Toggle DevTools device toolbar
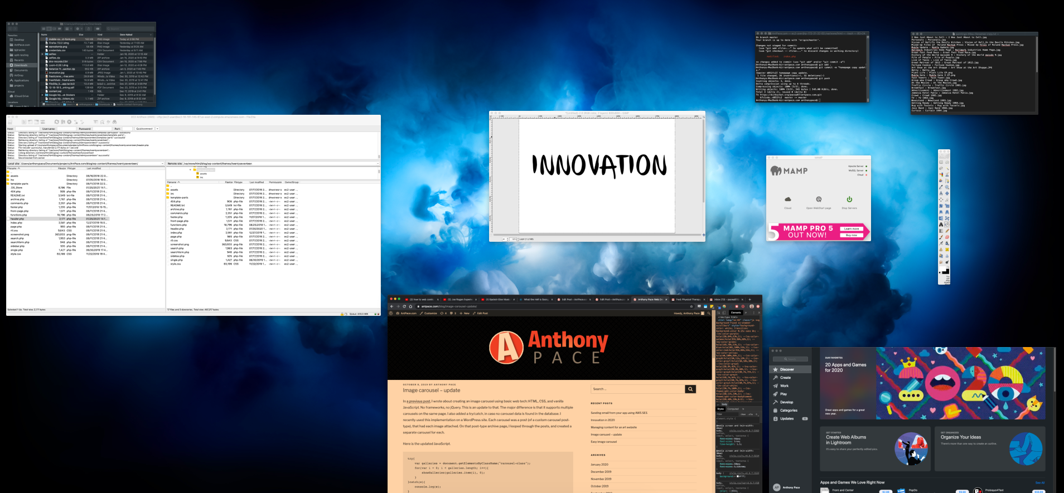This screenshot has width=1064, height=493. (x=724, y=313)
